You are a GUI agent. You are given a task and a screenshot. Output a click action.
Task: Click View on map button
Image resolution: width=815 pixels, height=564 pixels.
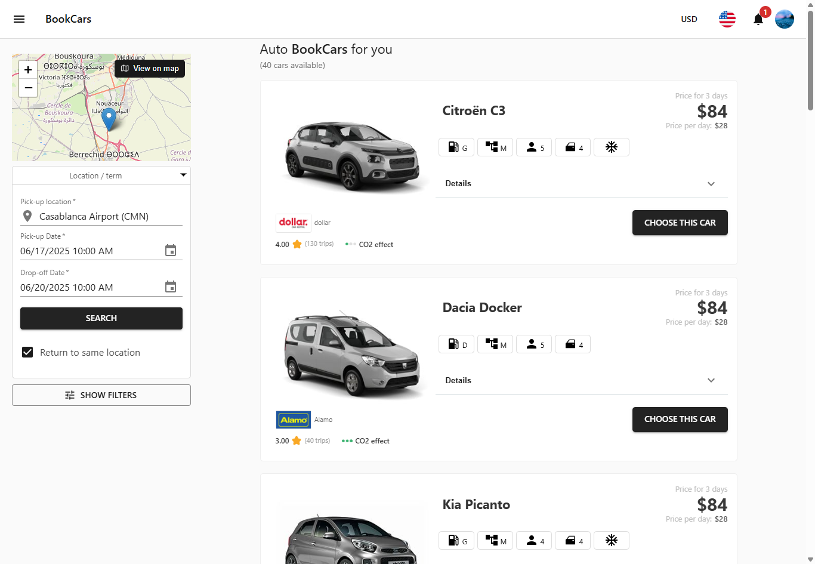pyautogui.click(x=150, y=69)
